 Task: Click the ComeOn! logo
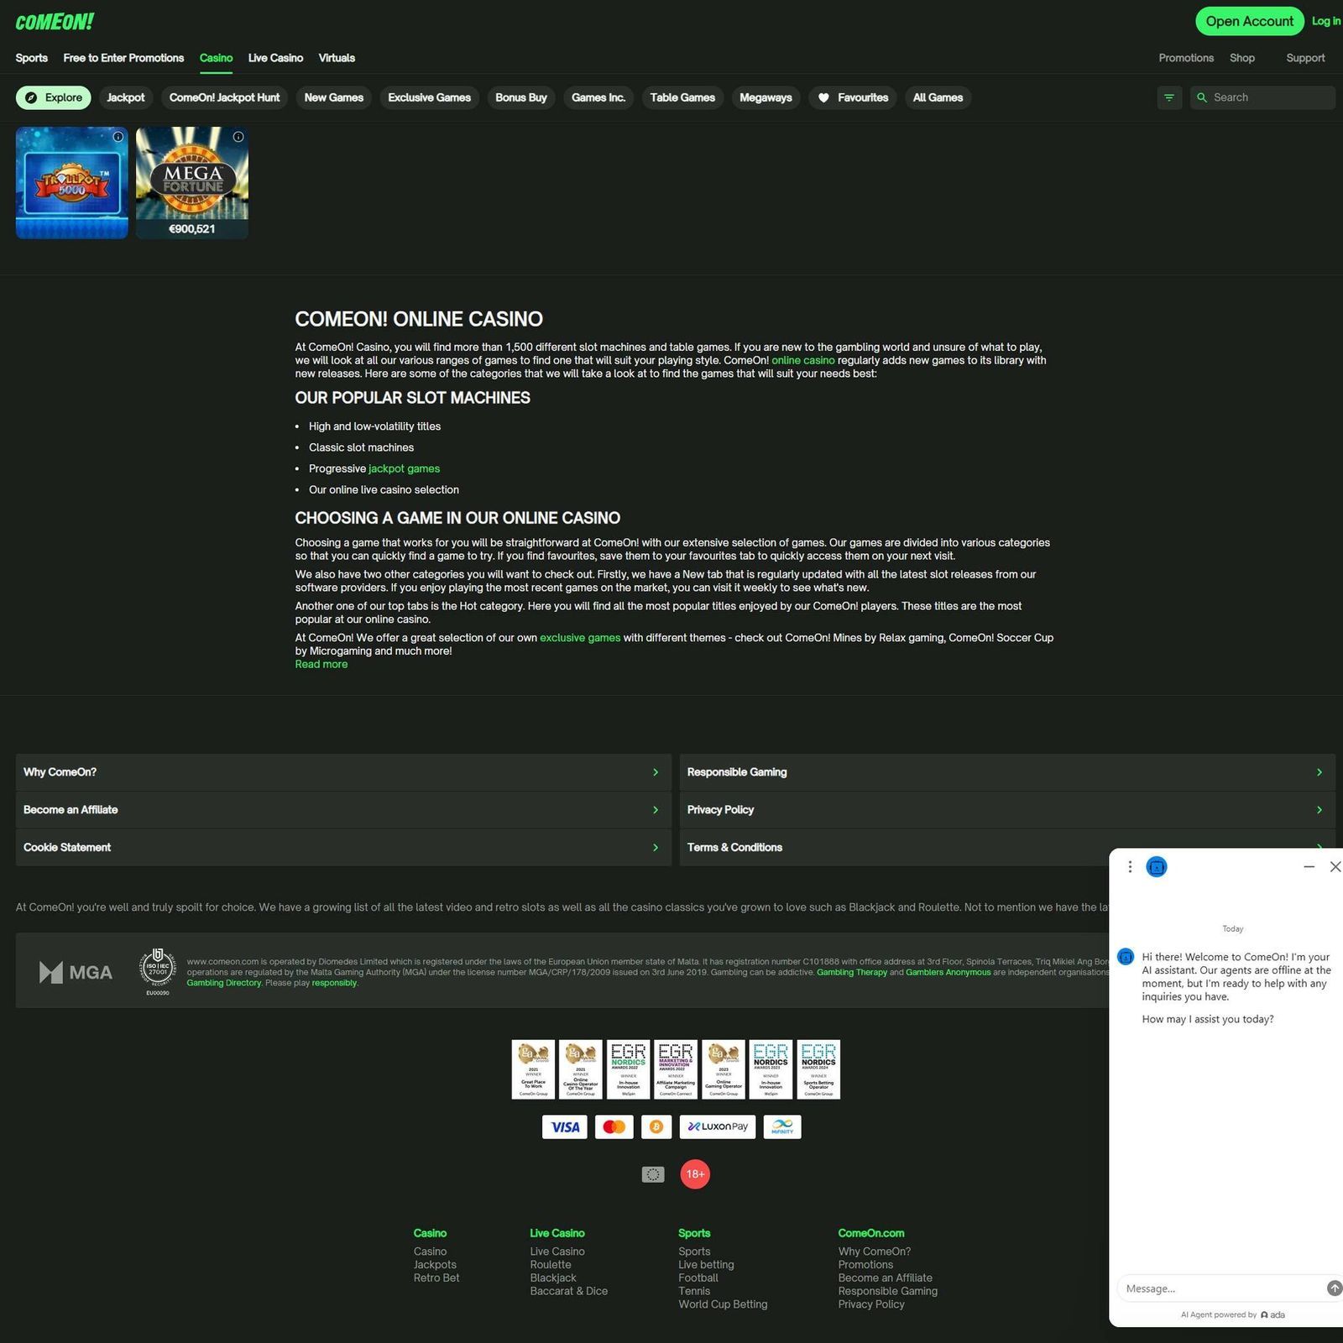coord(55,22)
